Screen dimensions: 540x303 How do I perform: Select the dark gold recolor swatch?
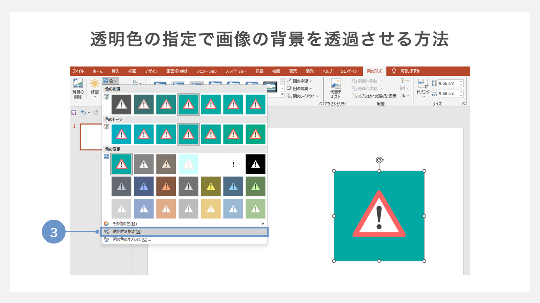[211, 187]
